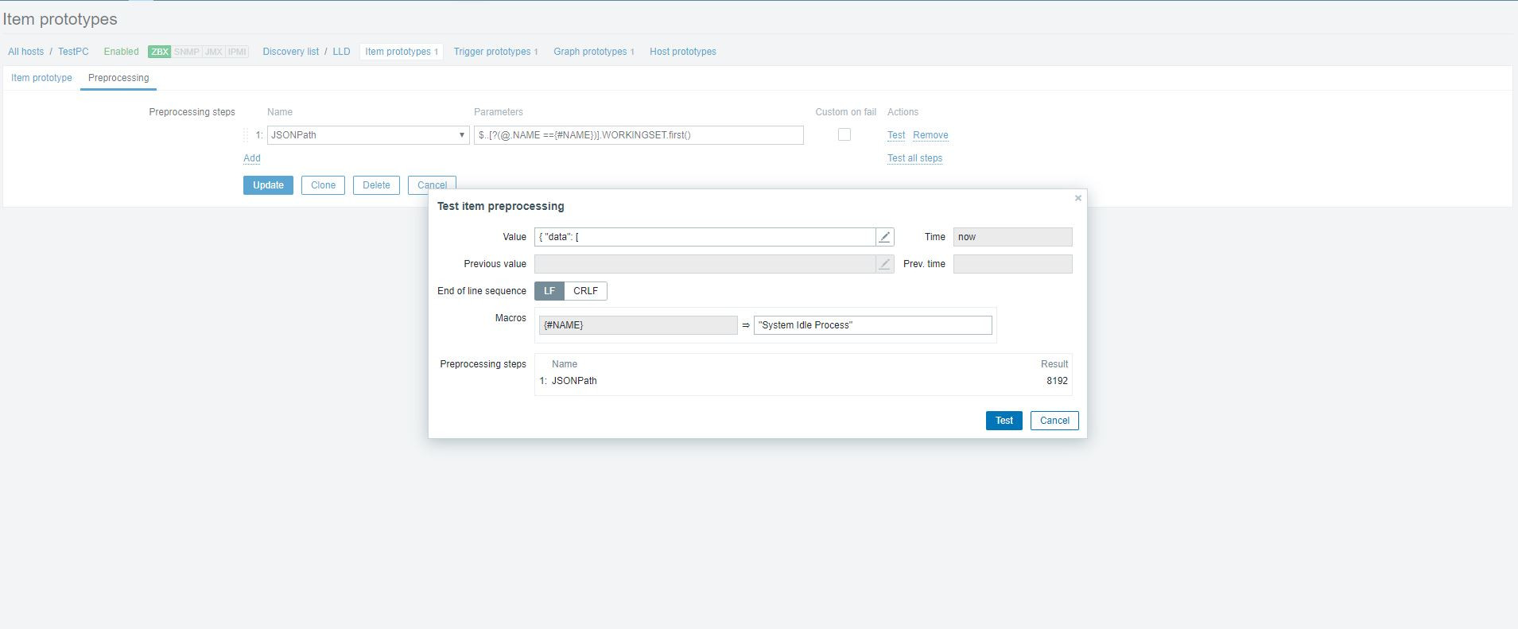Select the Preprocessing tab

(118, 78)
